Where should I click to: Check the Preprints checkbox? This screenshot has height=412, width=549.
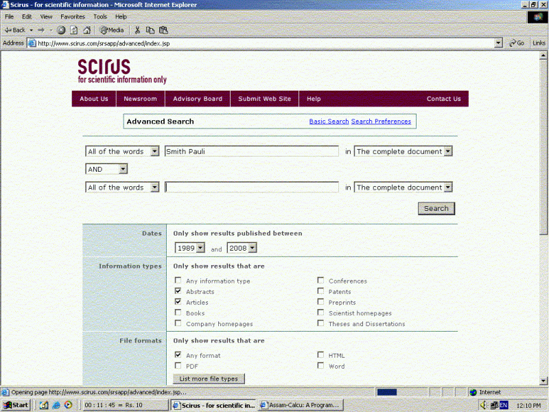[x=320, y=301]
